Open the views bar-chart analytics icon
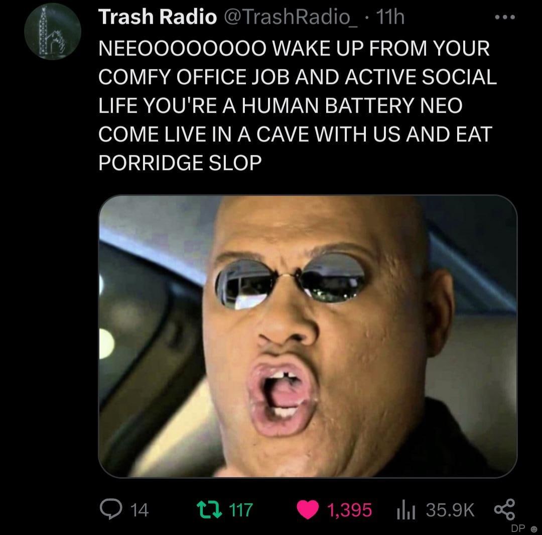Viewport: 542px width, 535px height. click(406, 510)
